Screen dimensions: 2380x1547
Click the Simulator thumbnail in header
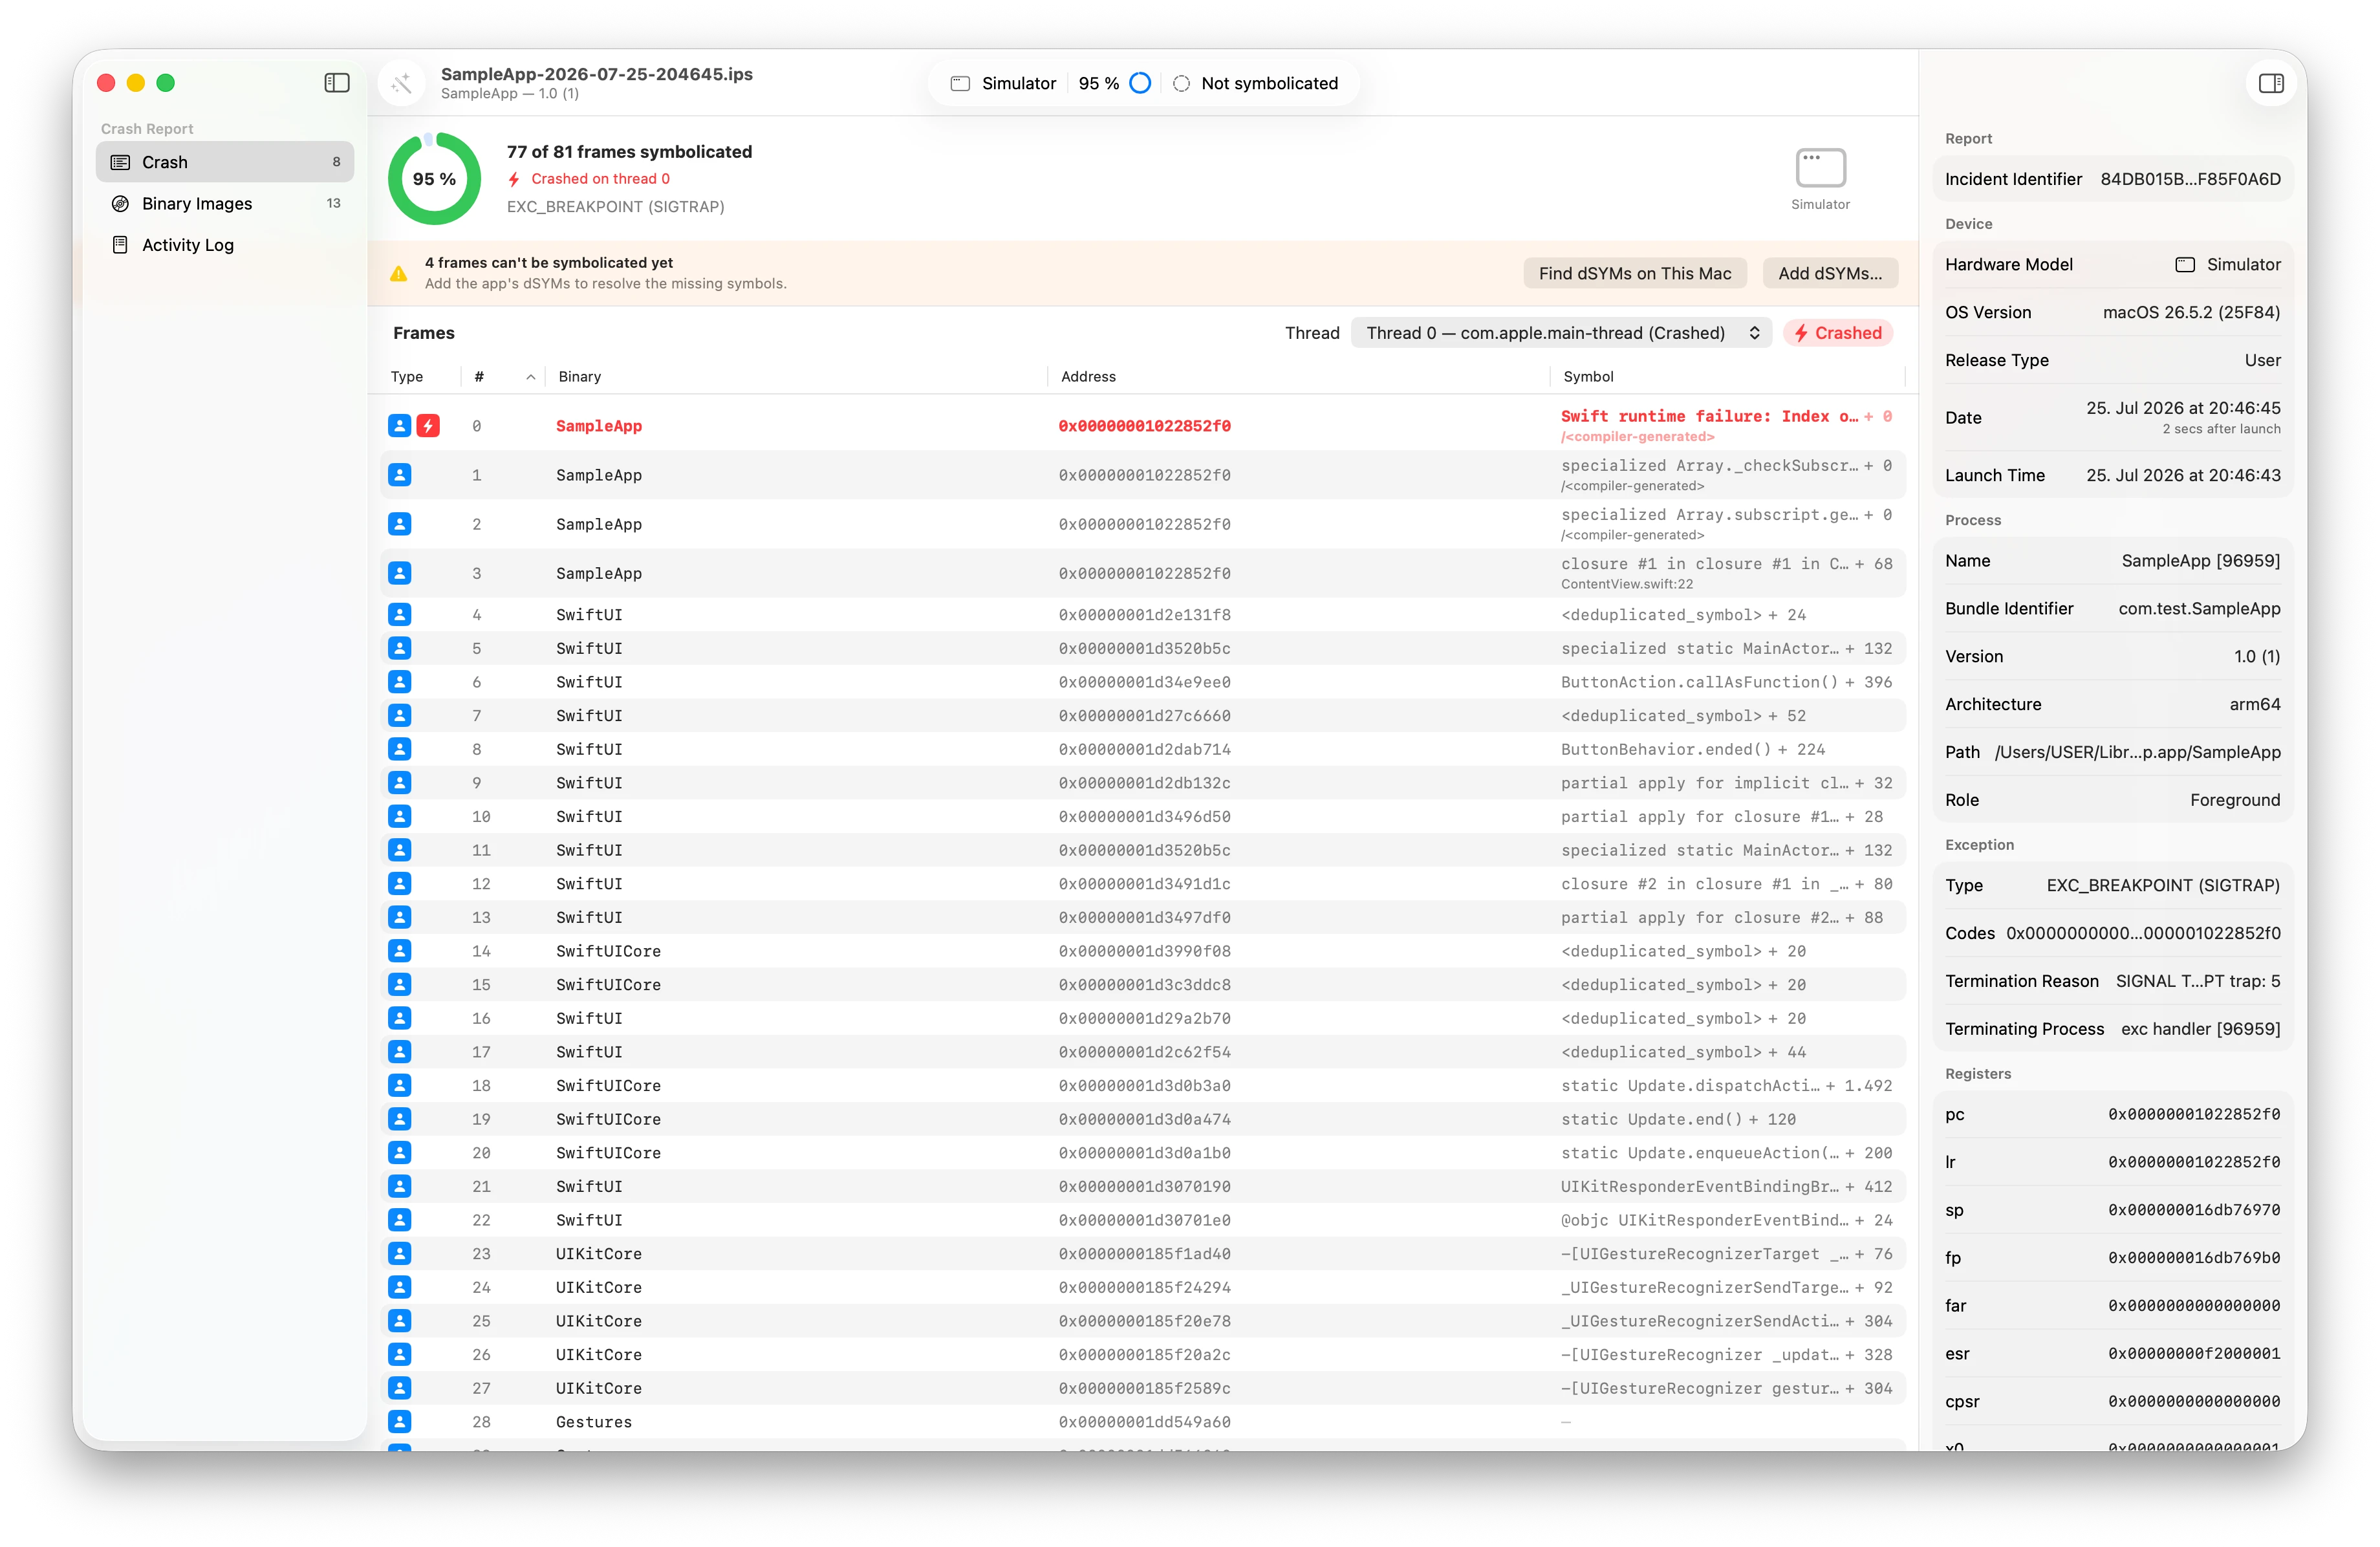click(x=1820, y=168)
